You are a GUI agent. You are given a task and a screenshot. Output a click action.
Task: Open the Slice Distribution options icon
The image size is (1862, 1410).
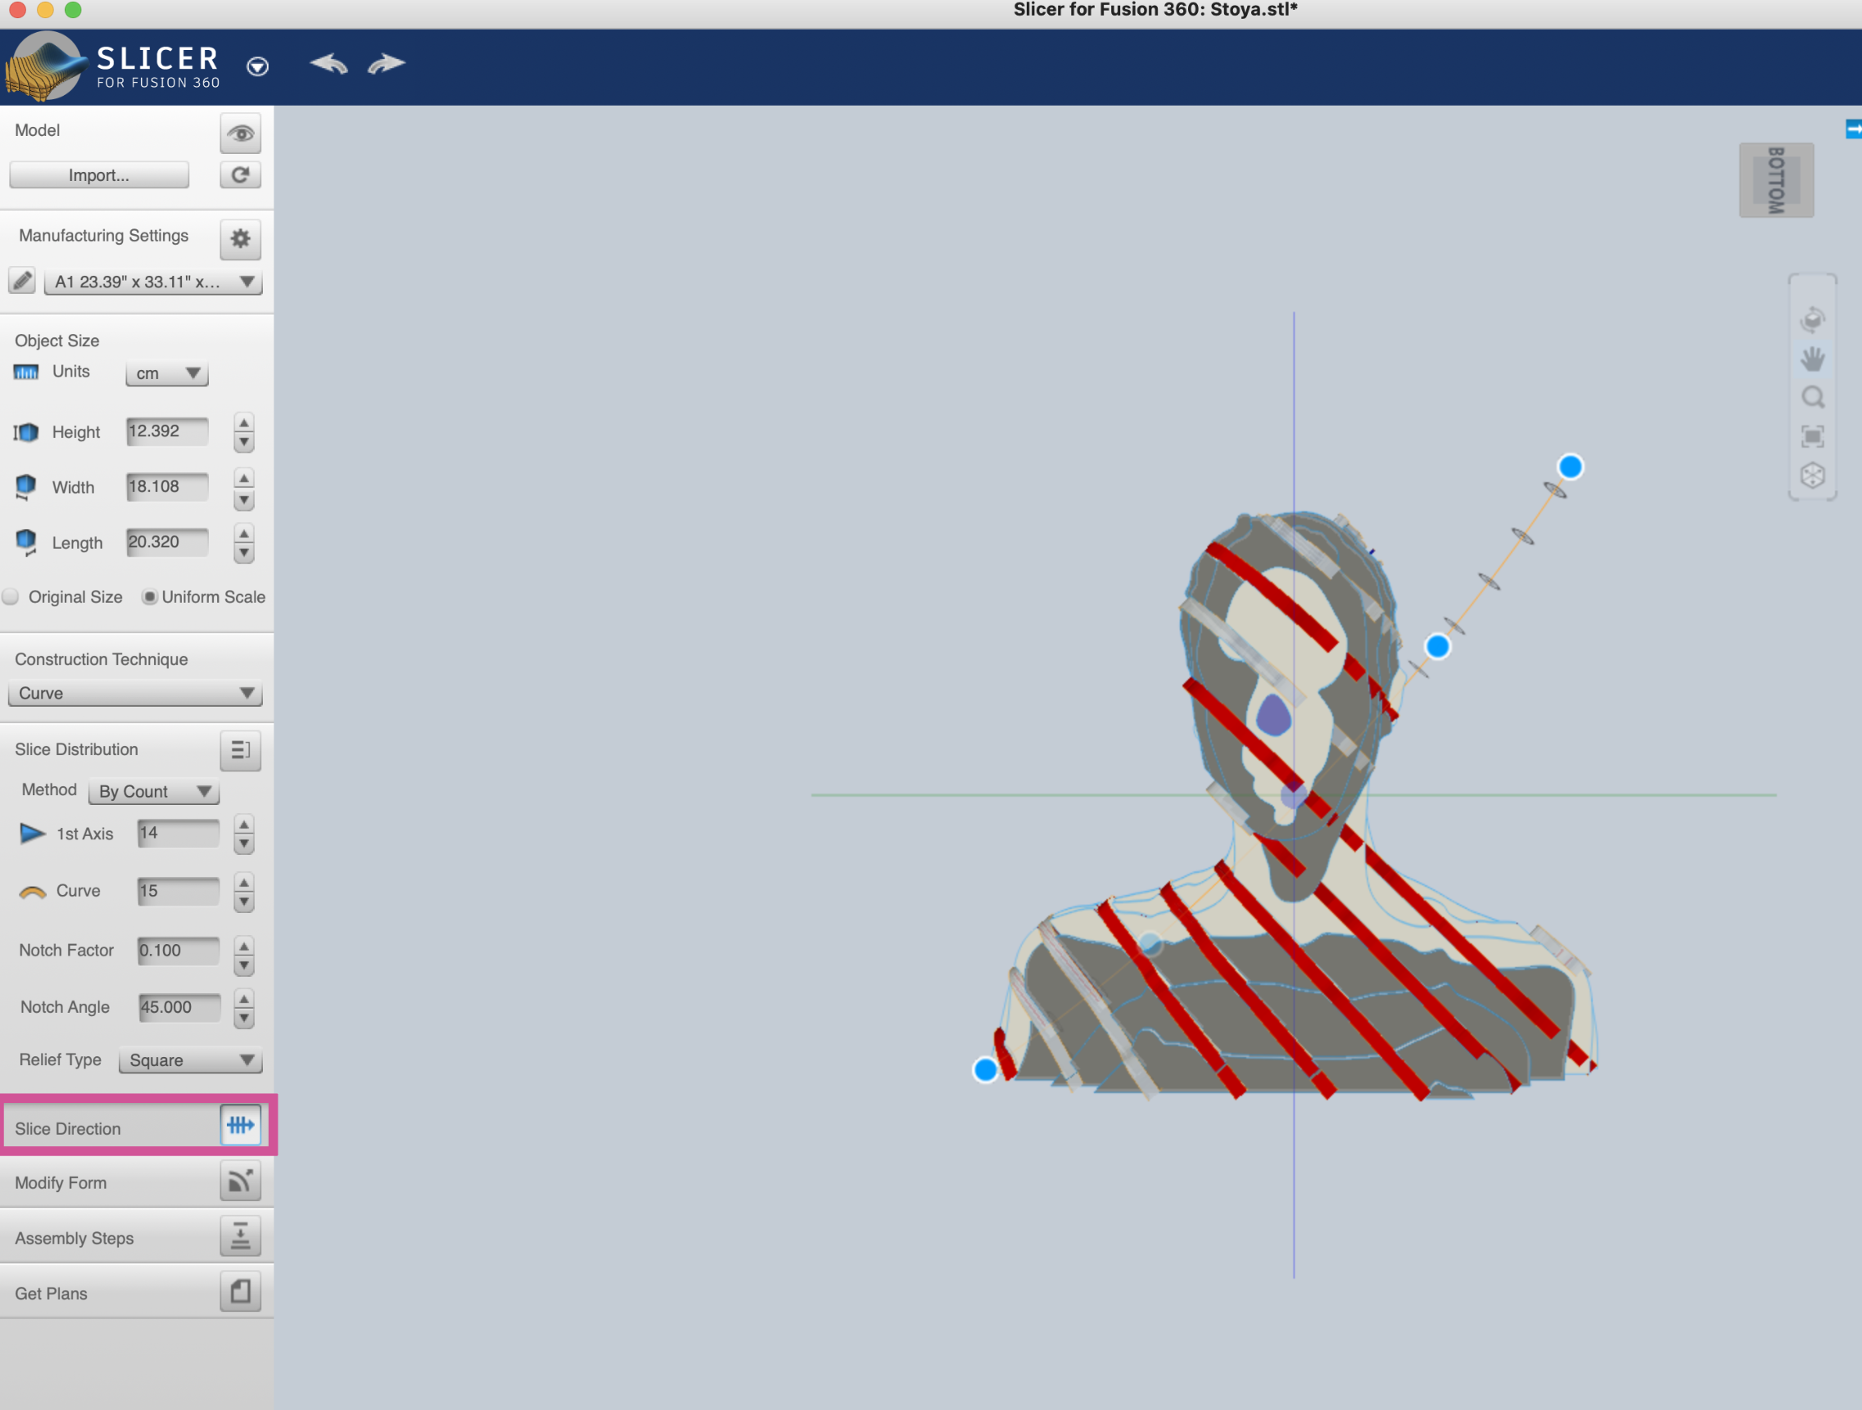click(x=240, y=749)
